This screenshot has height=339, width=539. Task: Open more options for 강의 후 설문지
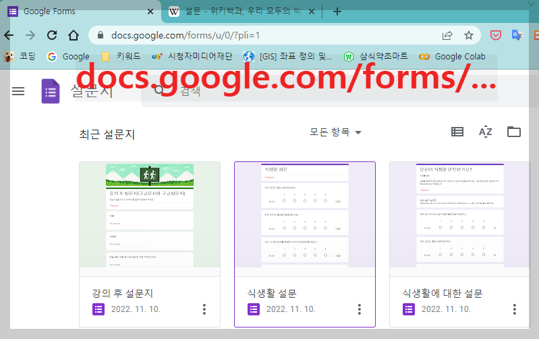[204, 309]
